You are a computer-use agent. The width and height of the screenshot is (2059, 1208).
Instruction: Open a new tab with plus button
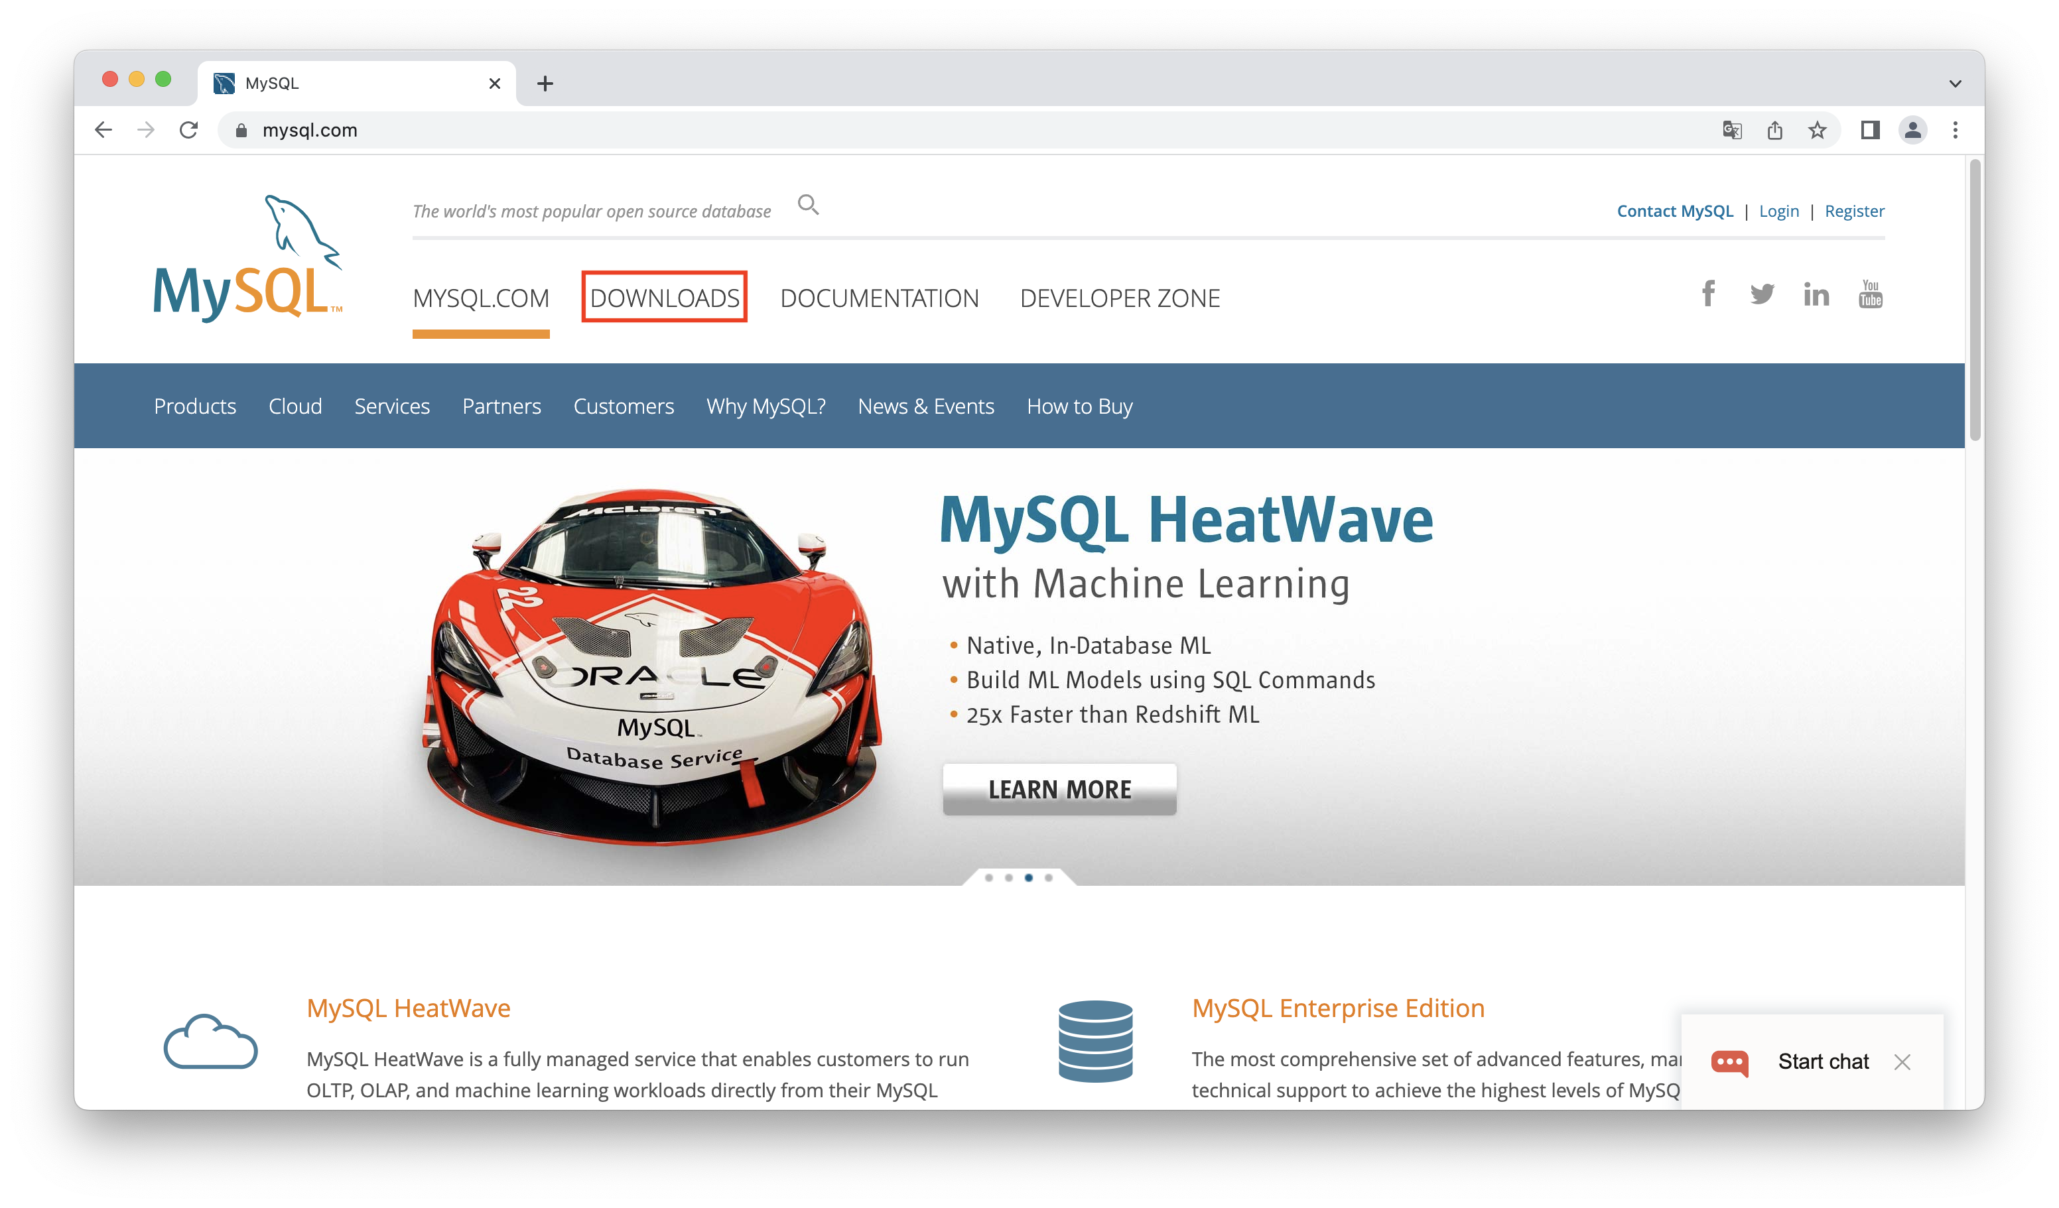(x=545, y=84)
